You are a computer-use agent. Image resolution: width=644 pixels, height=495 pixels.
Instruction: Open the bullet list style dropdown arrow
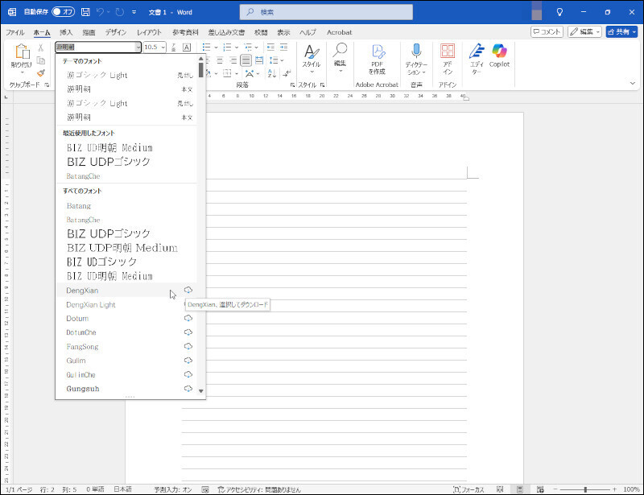pyautogui.click(x=216, y=47)
